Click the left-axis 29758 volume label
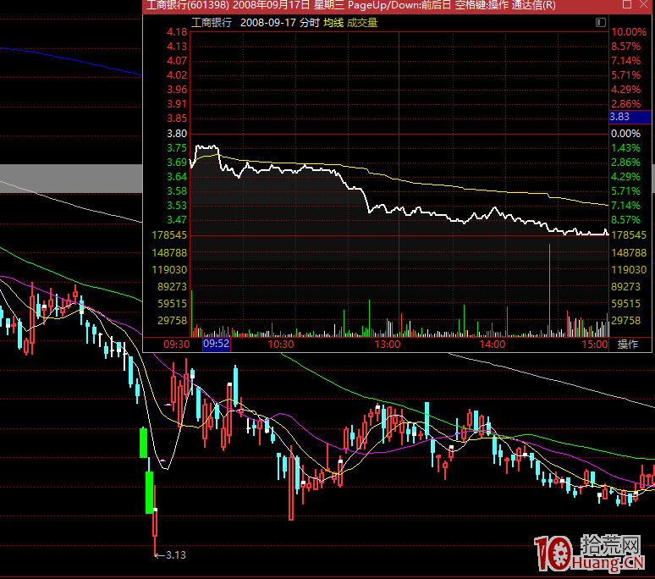This screenshot has height=579, width=655. click(172, 321)
